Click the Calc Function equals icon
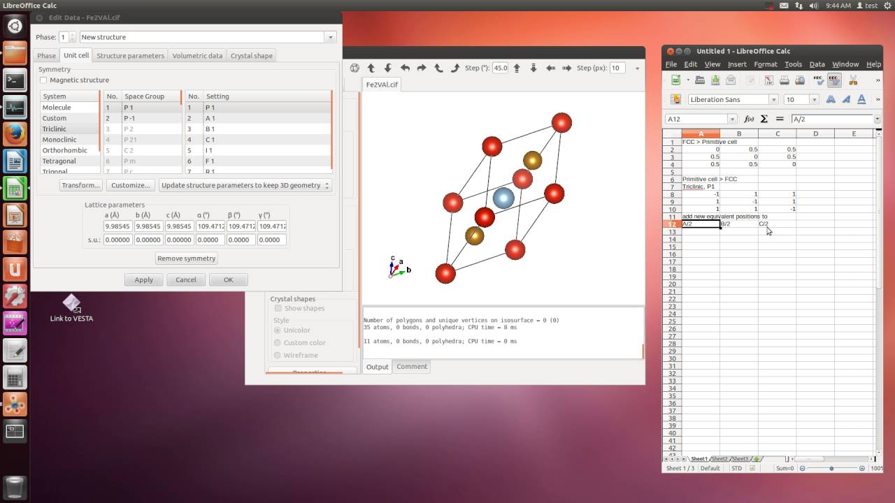This screenshot has width=895, height=503. pos(780,119)
